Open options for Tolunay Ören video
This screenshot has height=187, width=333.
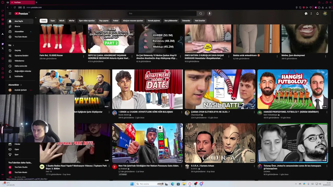coord(327,166)
